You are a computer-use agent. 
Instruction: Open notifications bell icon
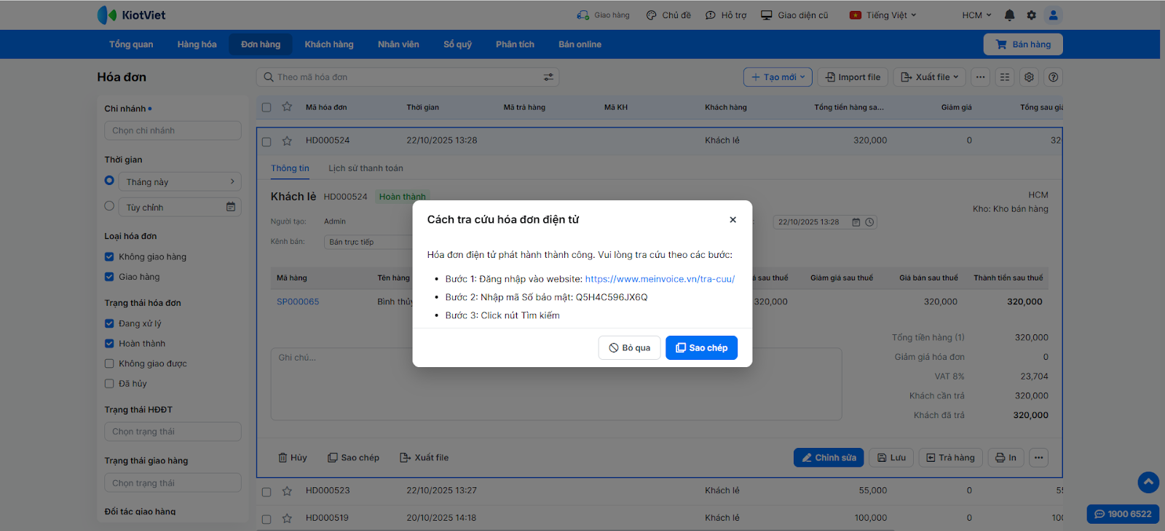1009,15
